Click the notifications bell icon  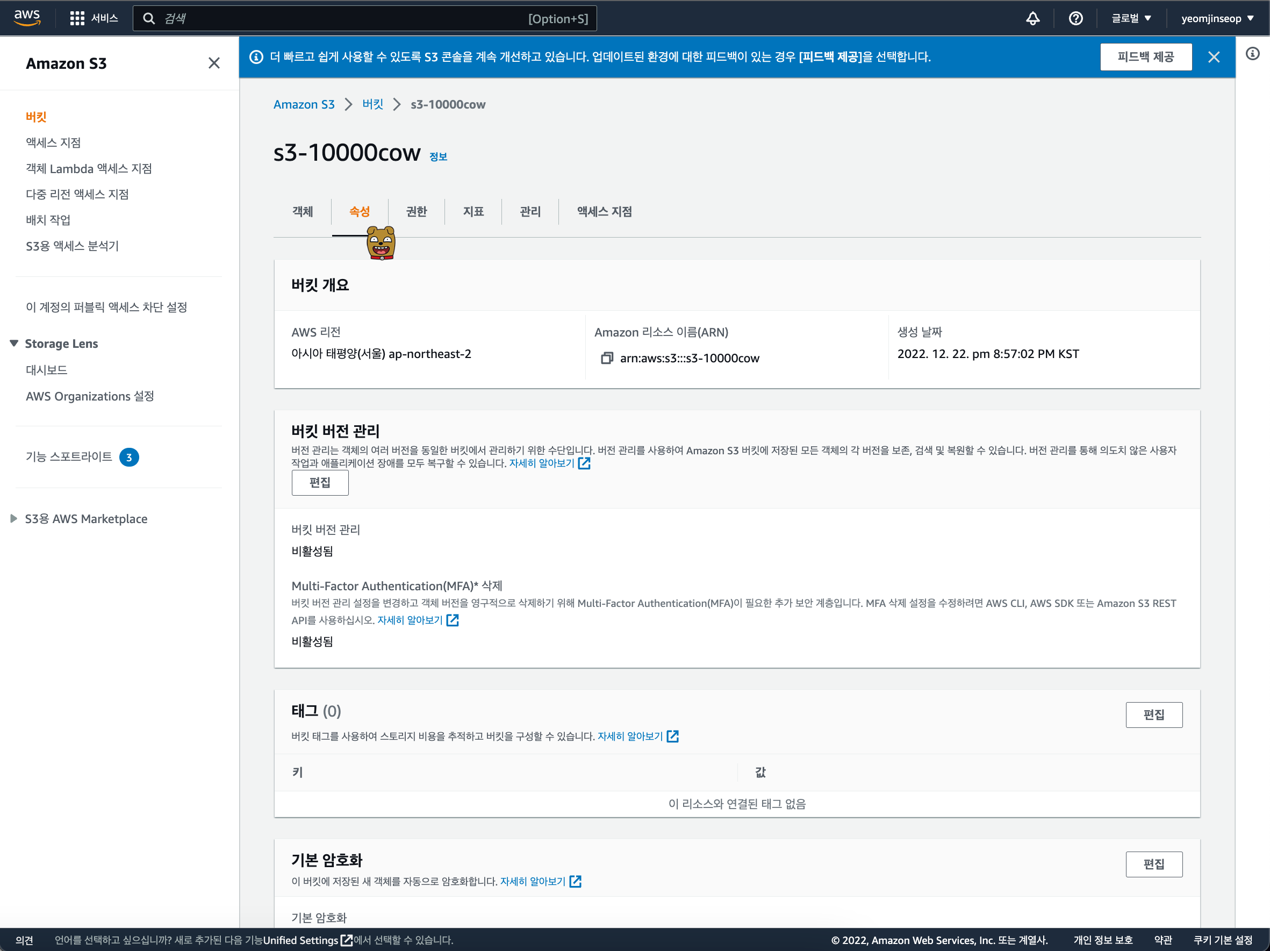point(1032,18)
